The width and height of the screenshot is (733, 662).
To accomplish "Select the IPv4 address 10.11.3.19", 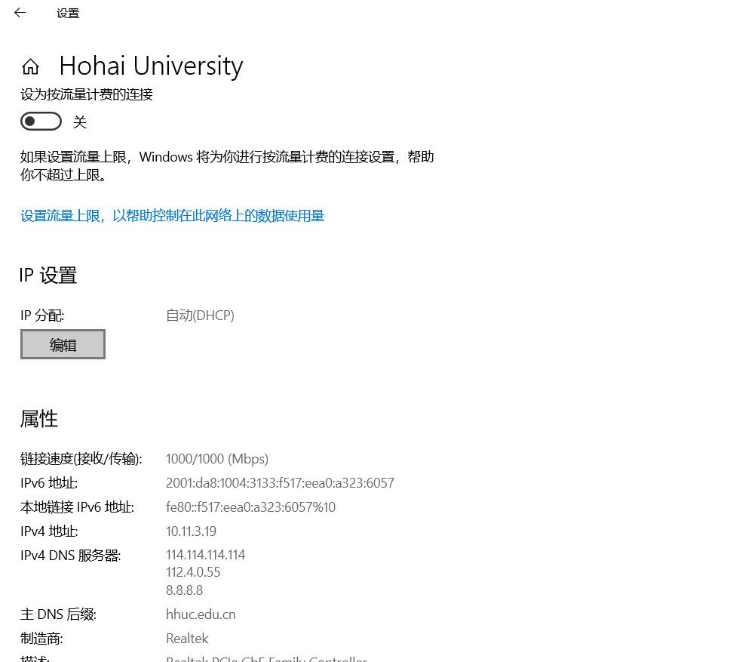I will point(191,531).
